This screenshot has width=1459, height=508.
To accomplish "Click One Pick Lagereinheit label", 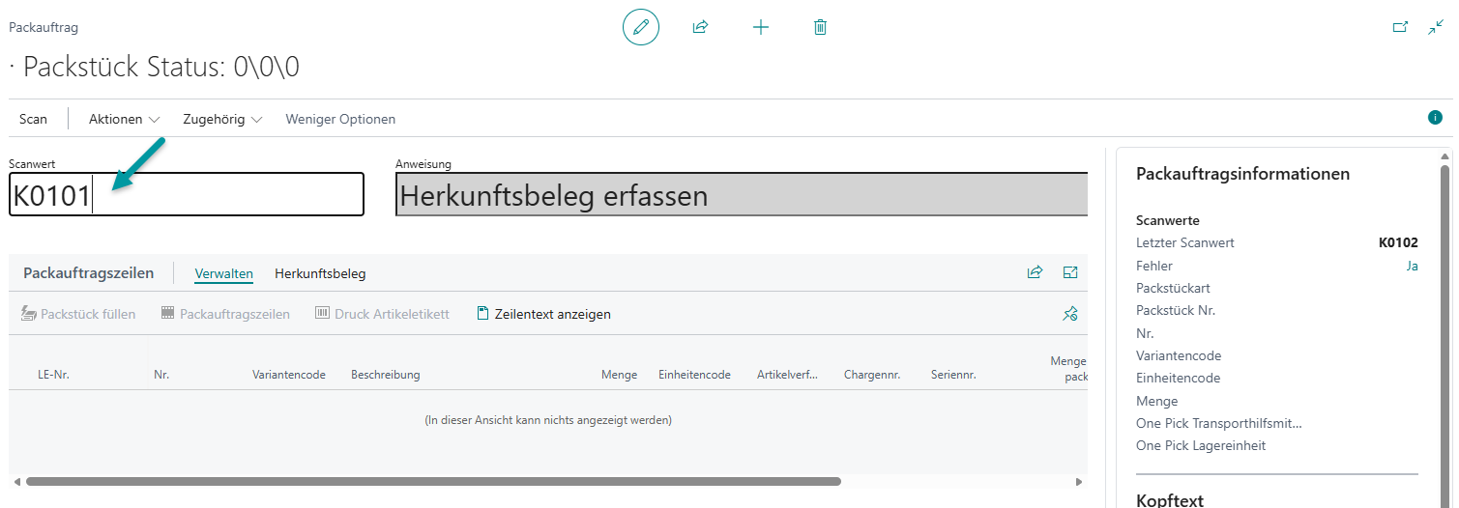I will tap(1201, 445).
